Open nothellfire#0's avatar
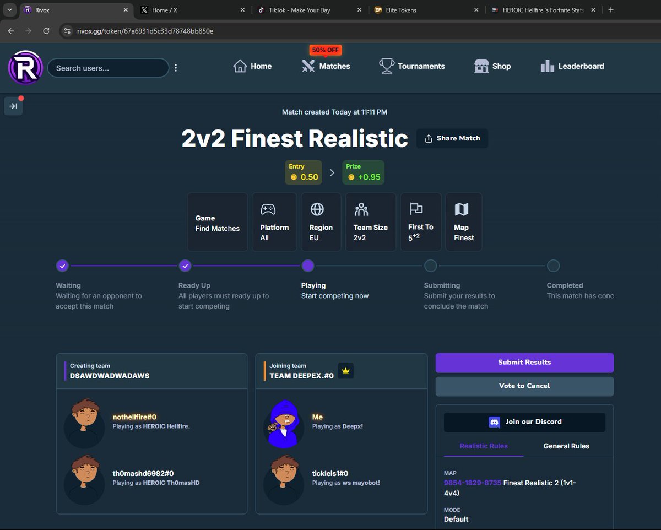 click(x=84, y=423)
